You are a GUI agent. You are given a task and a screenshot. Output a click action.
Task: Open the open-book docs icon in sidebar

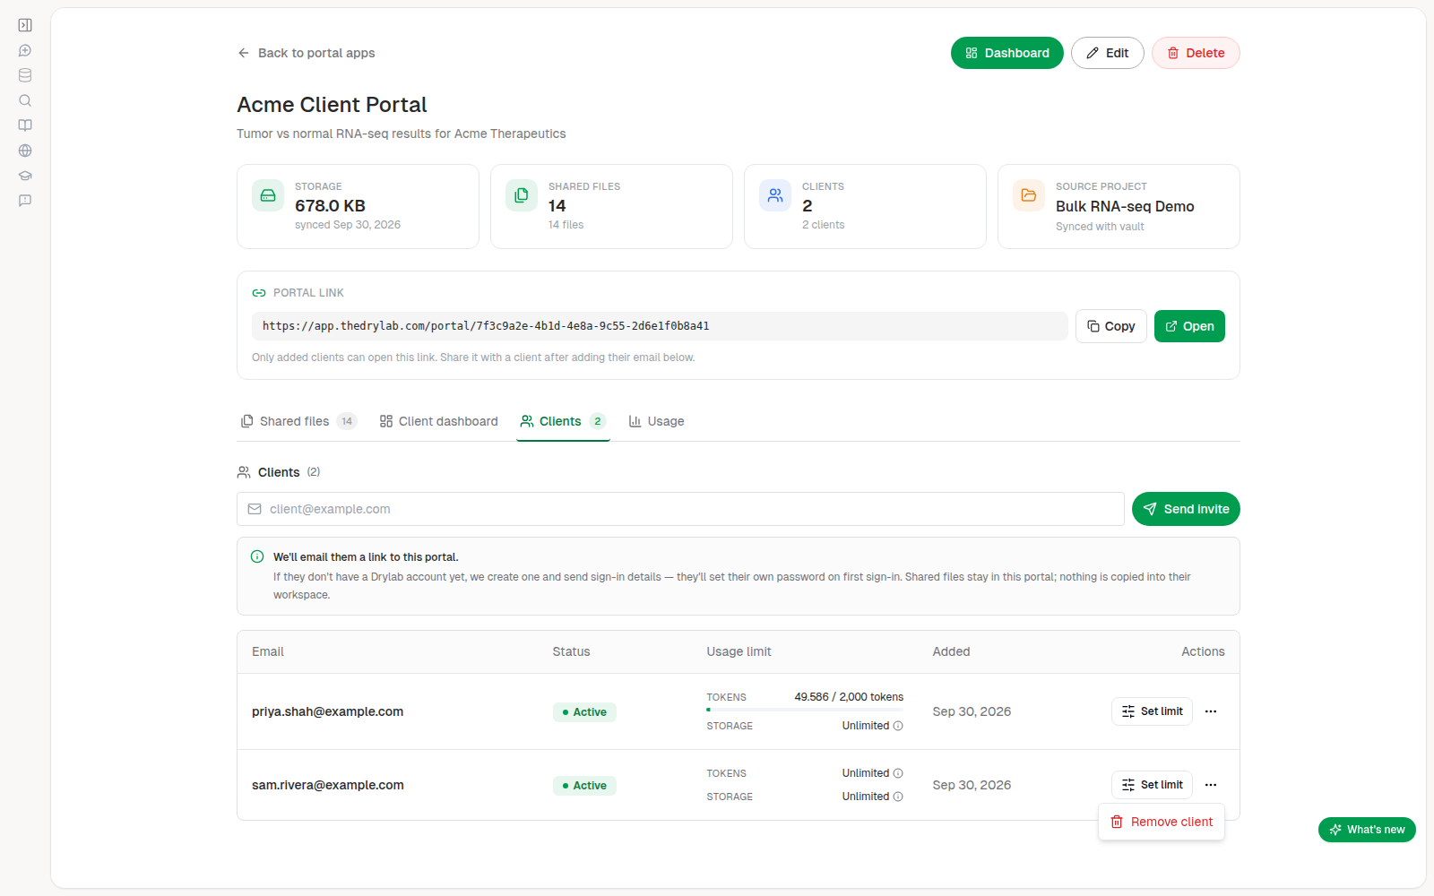tap(25, 125)
